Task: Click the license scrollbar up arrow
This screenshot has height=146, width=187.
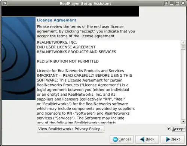Action: 183,42
